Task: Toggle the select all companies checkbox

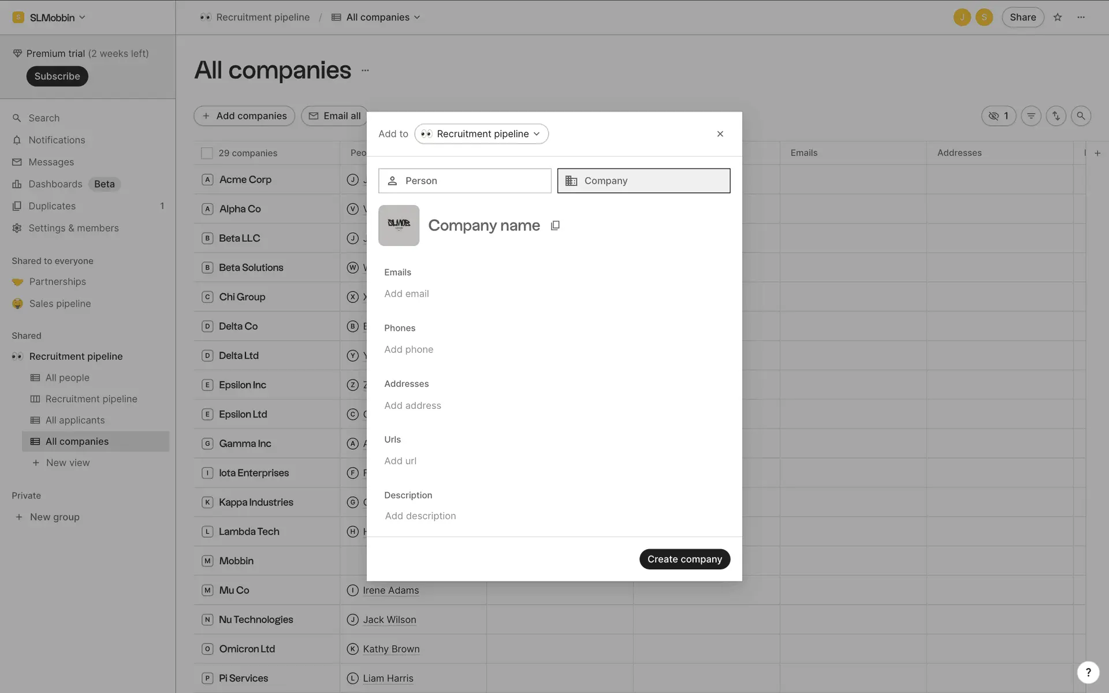Action: tap(207, 153)
